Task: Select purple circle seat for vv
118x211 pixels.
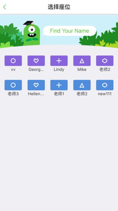Action: pyautogui.click(x=13, y=61)
